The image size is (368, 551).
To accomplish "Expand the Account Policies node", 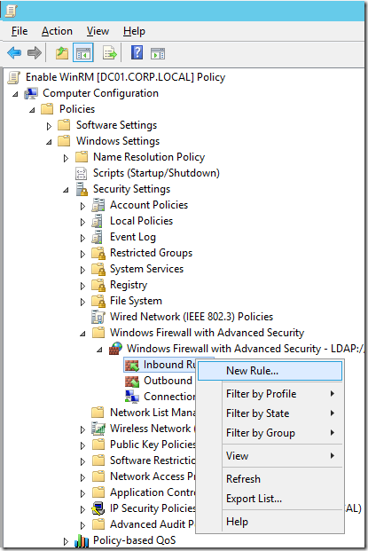I will pyautogui.click(x=82, y=206).
